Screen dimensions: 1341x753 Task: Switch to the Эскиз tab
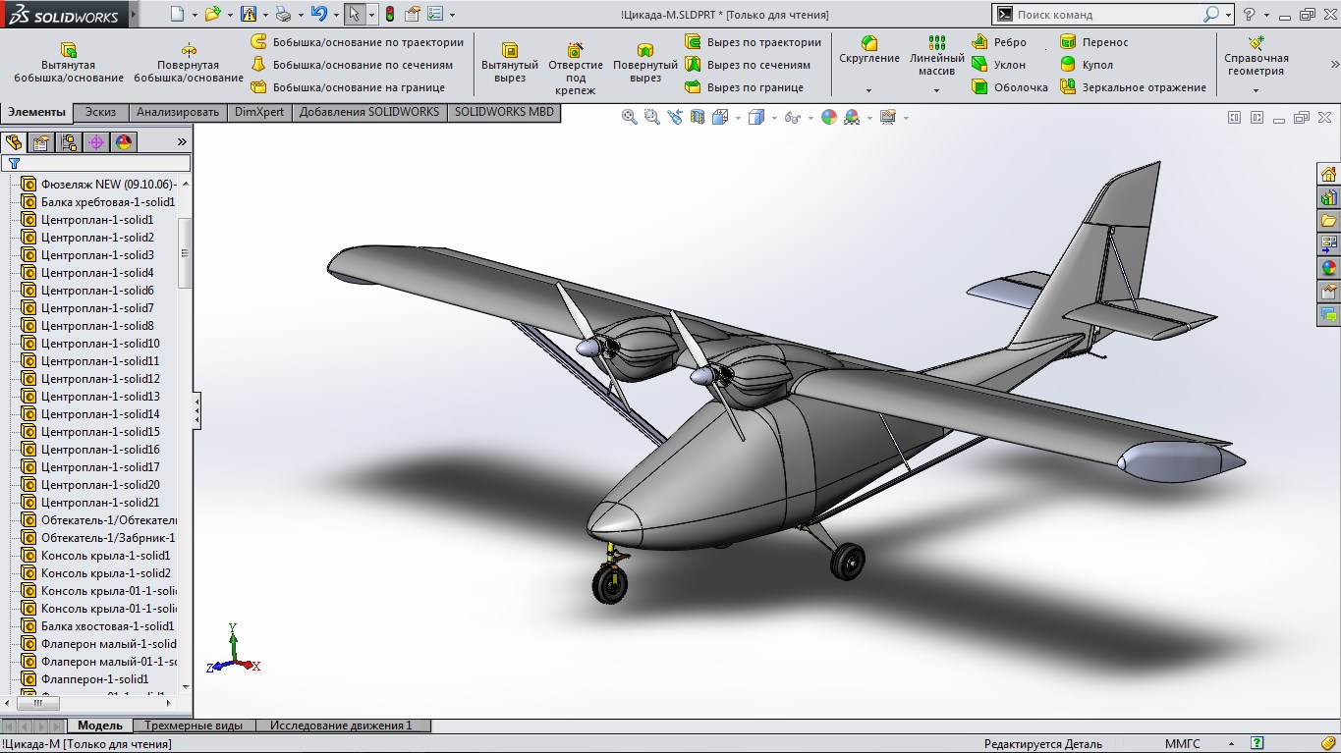[100, 112]
